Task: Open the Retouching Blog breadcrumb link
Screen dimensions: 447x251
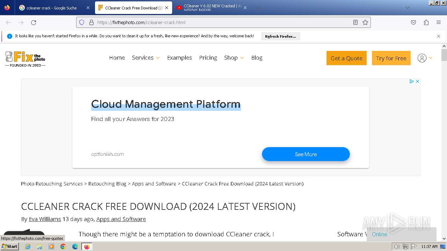Action: [107, 184]
